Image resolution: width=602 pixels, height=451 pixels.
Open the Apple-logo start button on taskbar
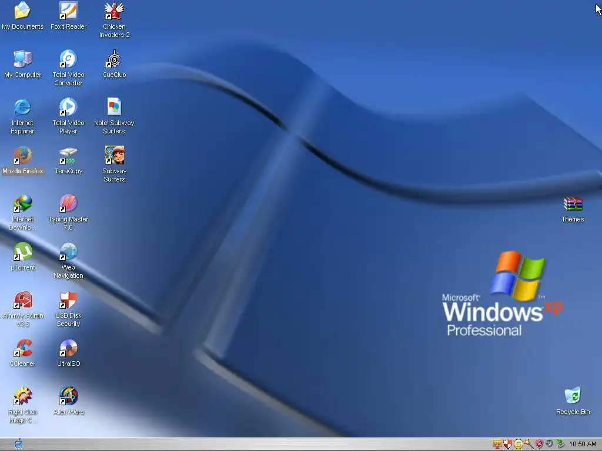[18, 444]
